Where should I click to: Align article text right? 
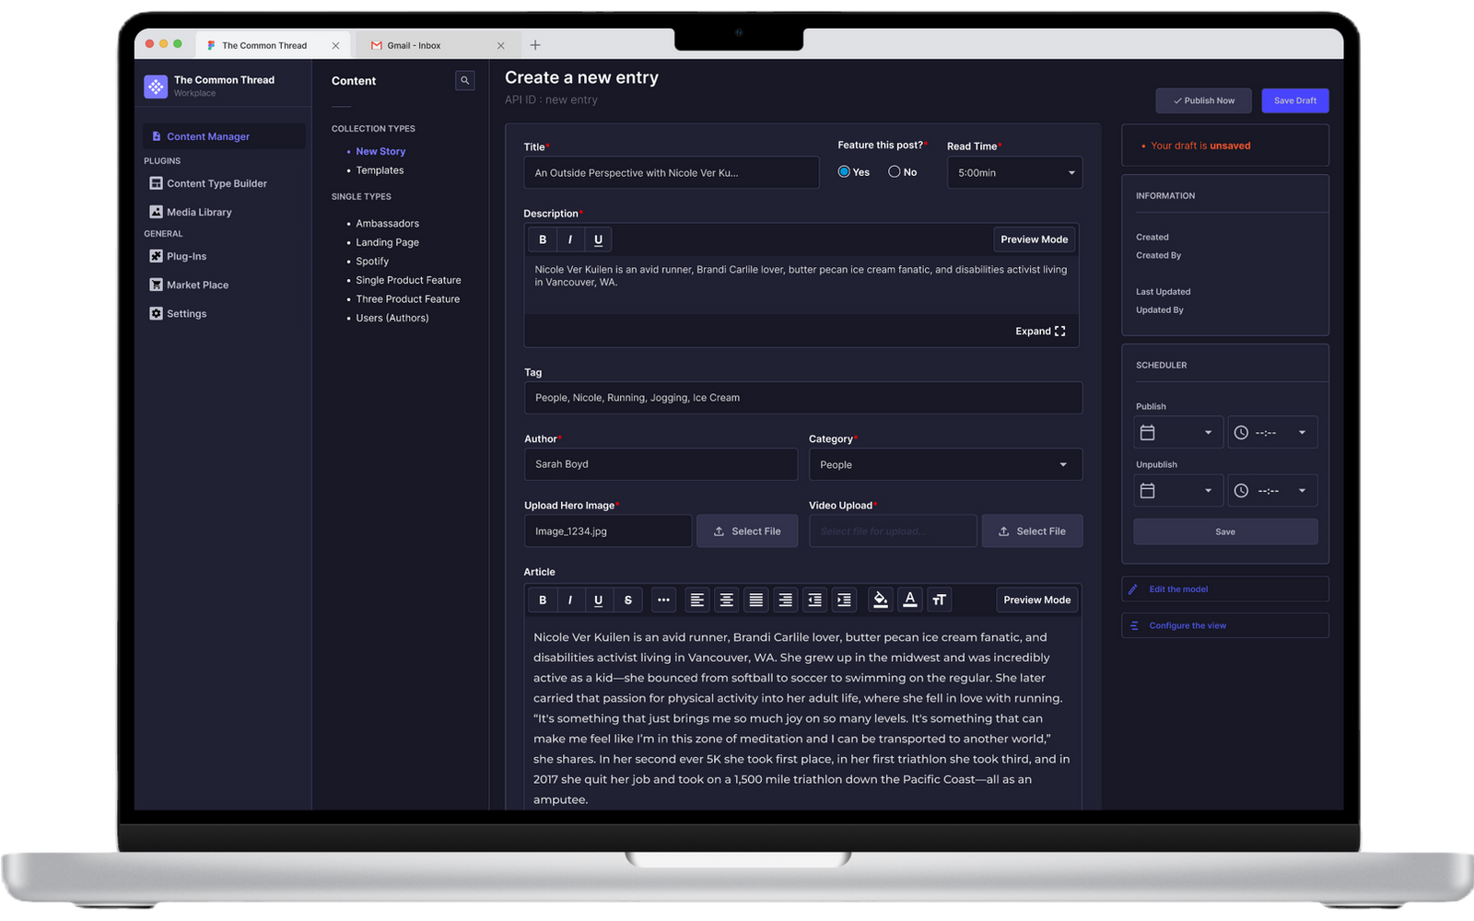coord(786,600)
